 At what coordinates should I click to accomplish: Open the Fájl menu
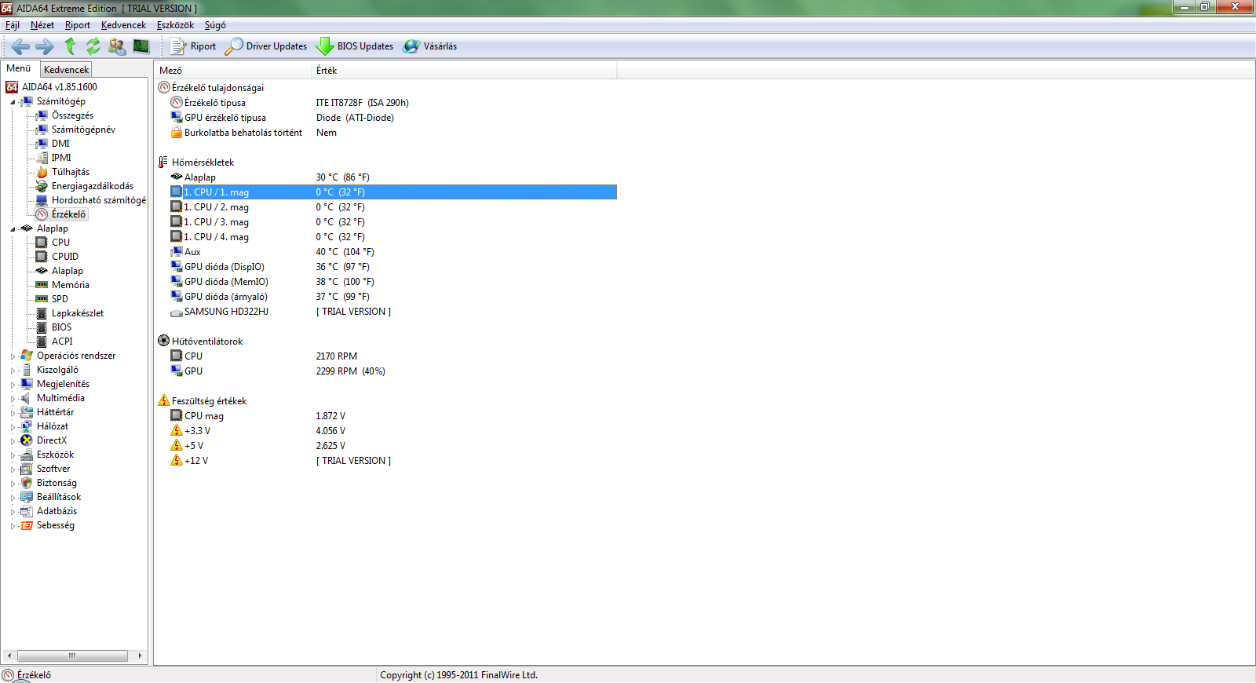coord(13,25)
